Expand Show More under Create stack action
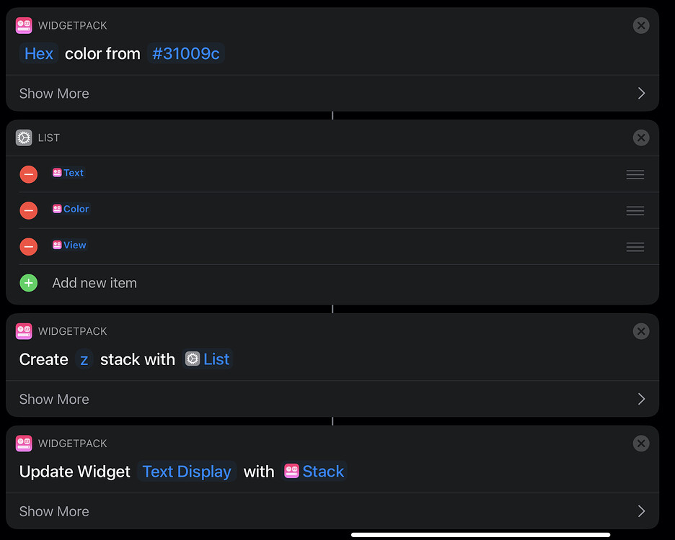This screenshot has width=675, height=540. tap(332, 399)
